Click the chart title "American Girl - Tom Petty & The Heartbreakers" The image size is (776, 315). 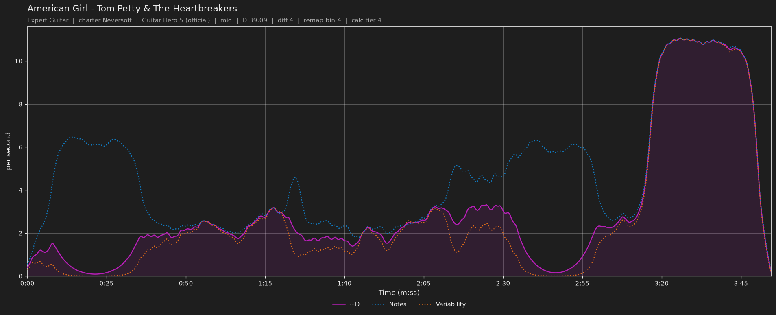(x=132, y=9)
